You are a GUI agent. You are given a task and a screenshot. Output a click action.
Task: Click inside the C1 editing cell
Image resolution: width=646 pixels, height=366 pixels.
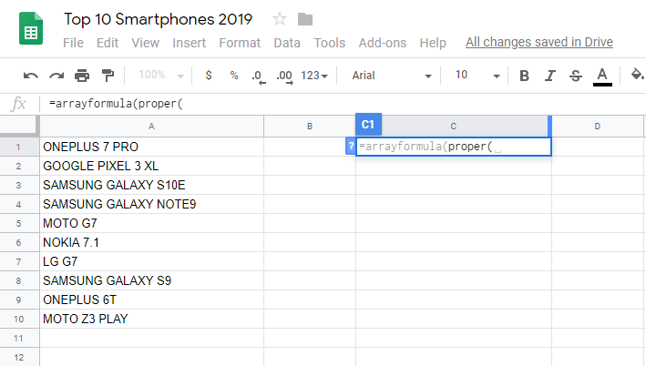(453, 147)
